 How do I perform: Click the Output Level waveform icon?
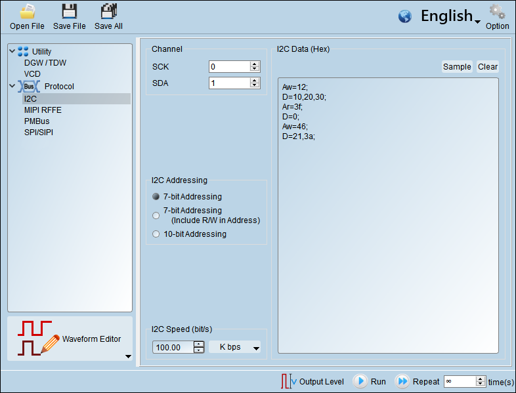pyautogui.click(x=289, y=381)
